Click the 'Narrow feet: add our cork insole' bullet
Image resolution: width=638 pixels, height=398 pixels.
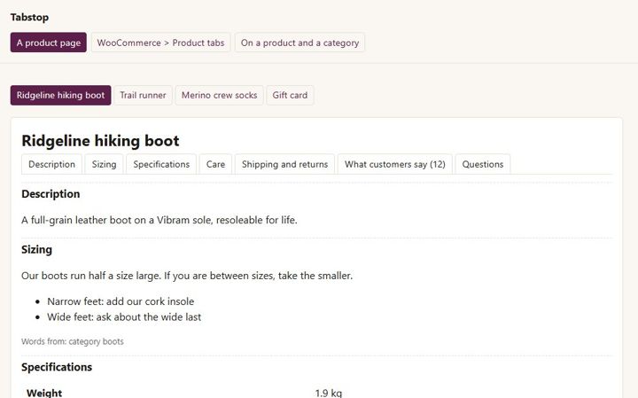click(121, 301)
